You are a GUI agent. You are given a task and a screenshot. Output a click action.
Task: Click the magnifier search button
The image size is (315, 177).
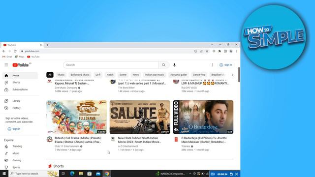pos(164,65)
